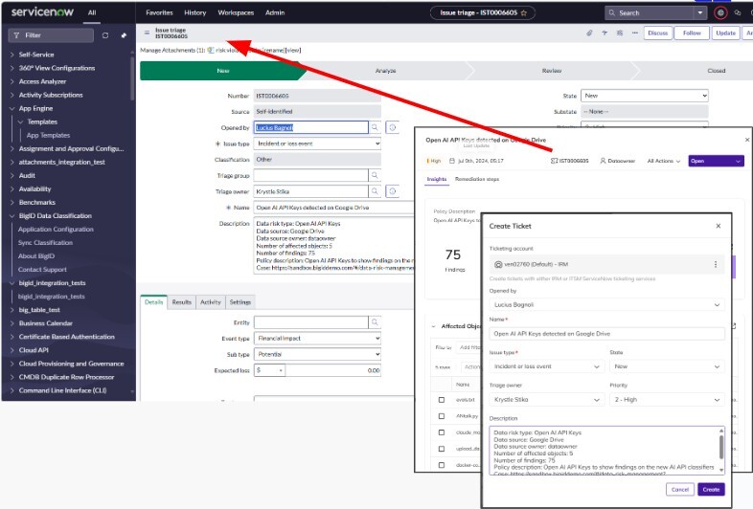Click the paperclip attachments icon in form header
This screenshot has height=509, width=753.
click(589, 33)
